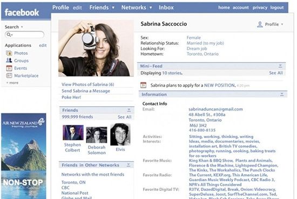Open the Groups application icon

click(x=9, y=60)
